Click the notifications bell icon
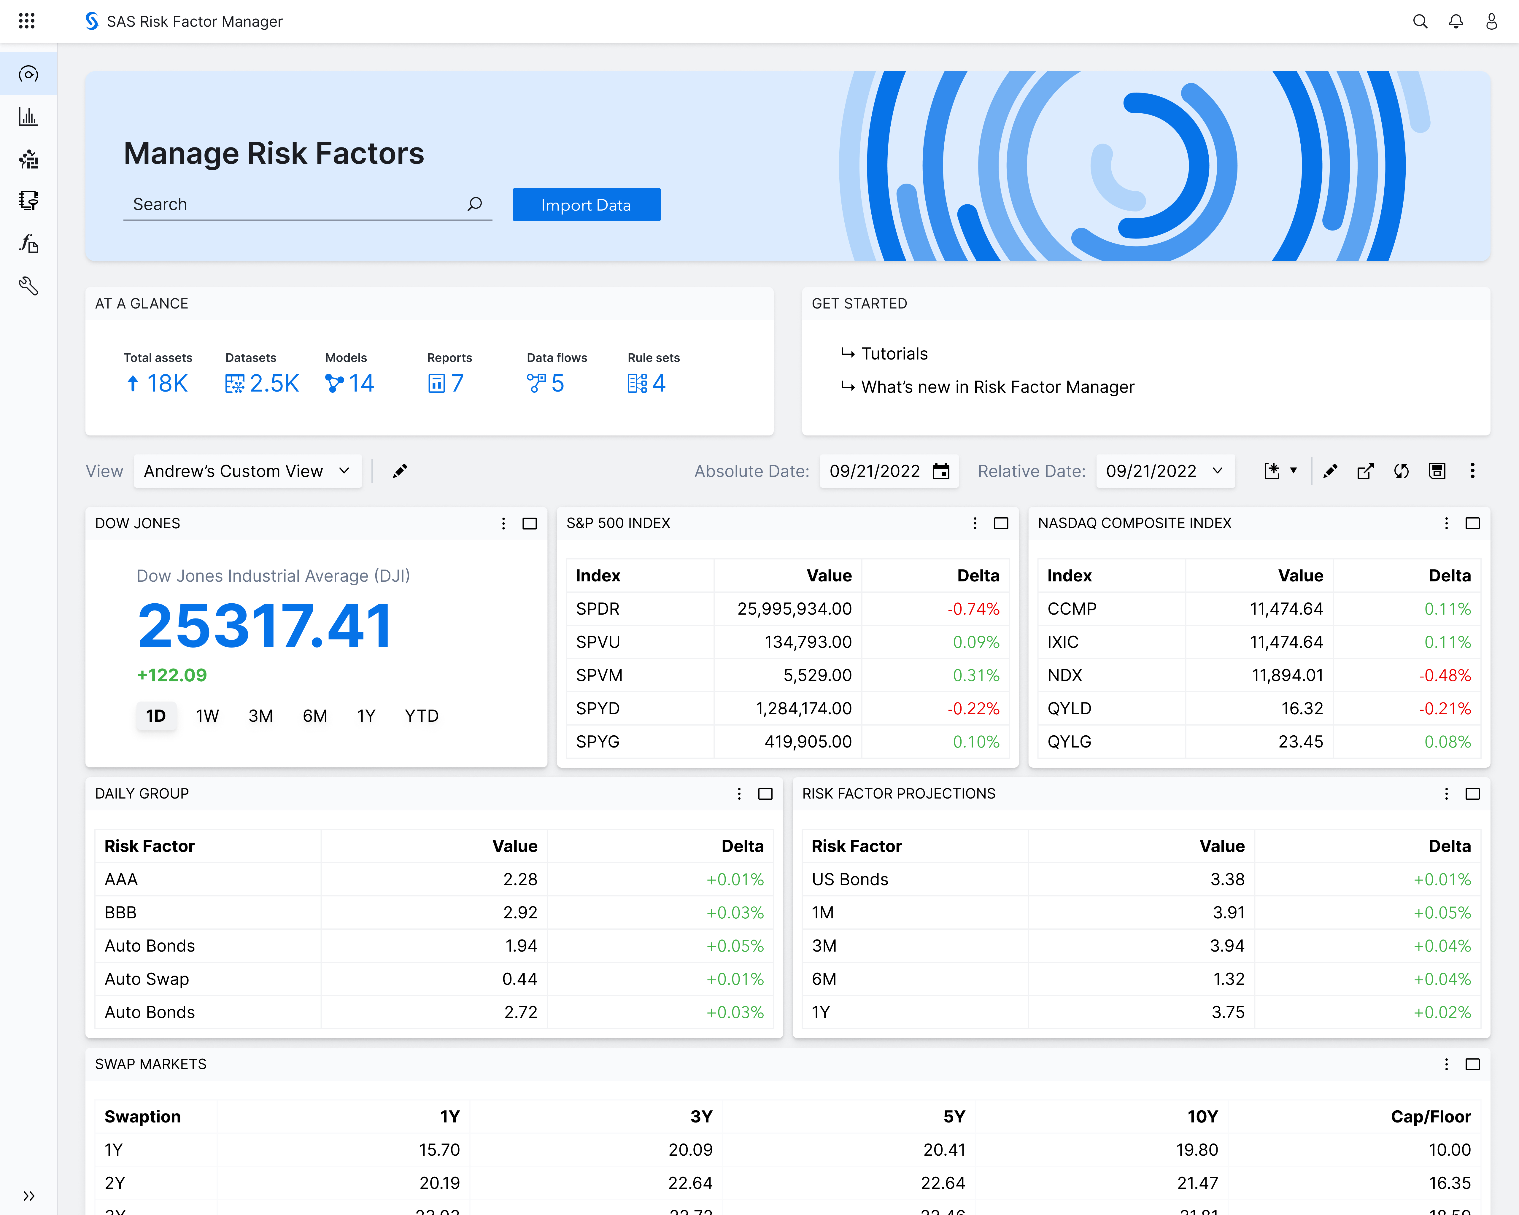 tap(1456, 21)
